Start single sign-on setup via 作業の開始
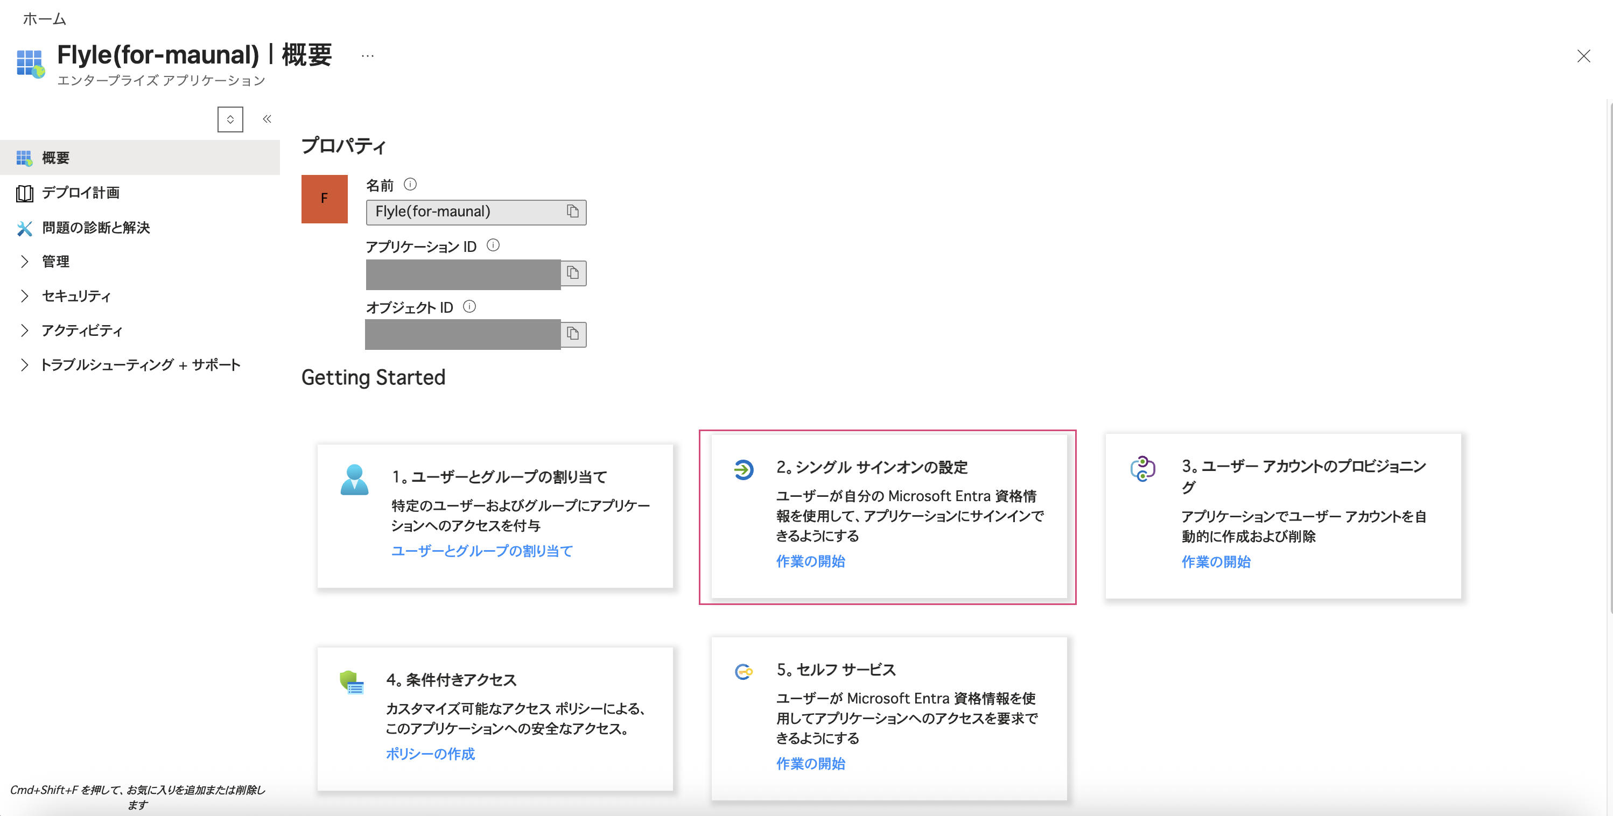The width and height of the screenshot is (1613, 816). point(810,561)
